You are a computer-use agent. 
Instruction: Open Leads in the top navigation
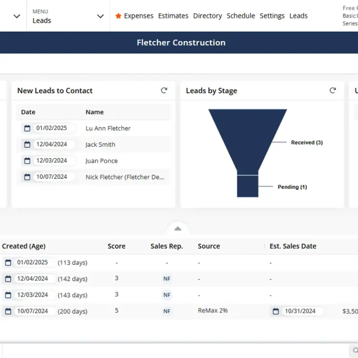(298, 16)
